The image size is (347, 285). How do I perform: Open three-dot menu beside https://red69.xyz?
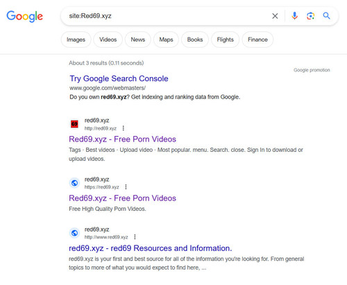[126, 187]
